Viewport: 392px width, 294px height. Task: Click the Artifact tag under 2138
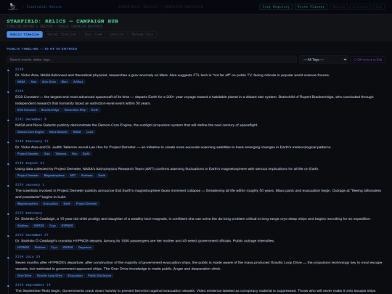(78, 82)
